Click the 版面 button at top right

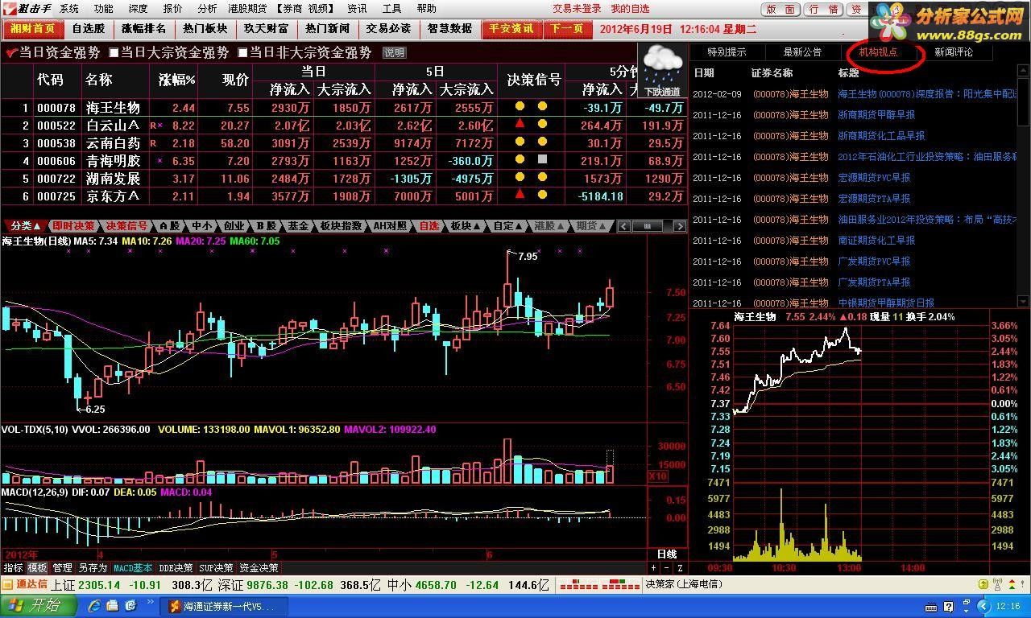780,9
